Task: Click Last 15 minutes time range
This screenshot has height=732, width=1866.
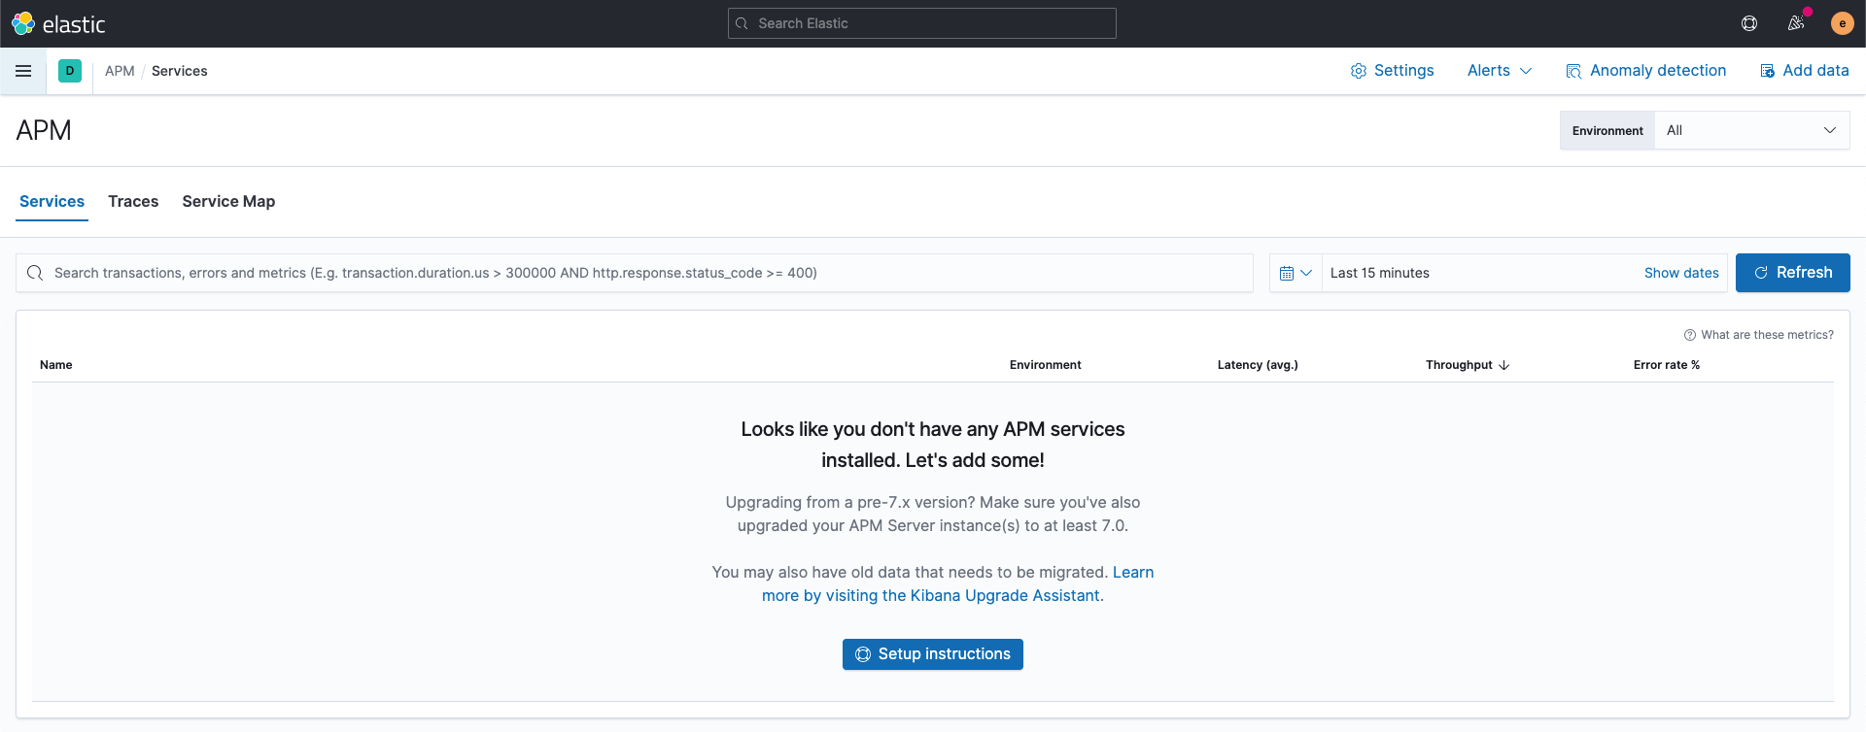Action: (x=1380, y=273)
